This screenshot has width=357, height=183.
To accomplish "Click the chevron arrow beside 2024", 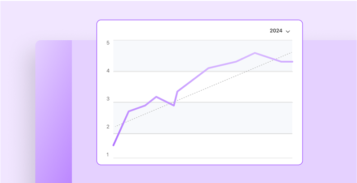I will tap(288, 32).
